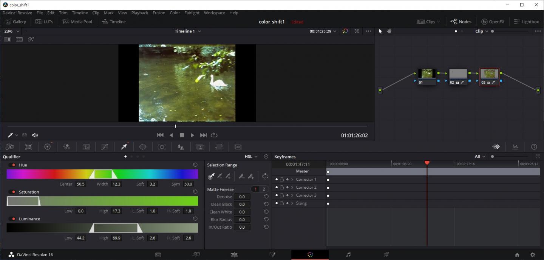
Task: Show the Gallery panel
Action: [x=15, y=22]
